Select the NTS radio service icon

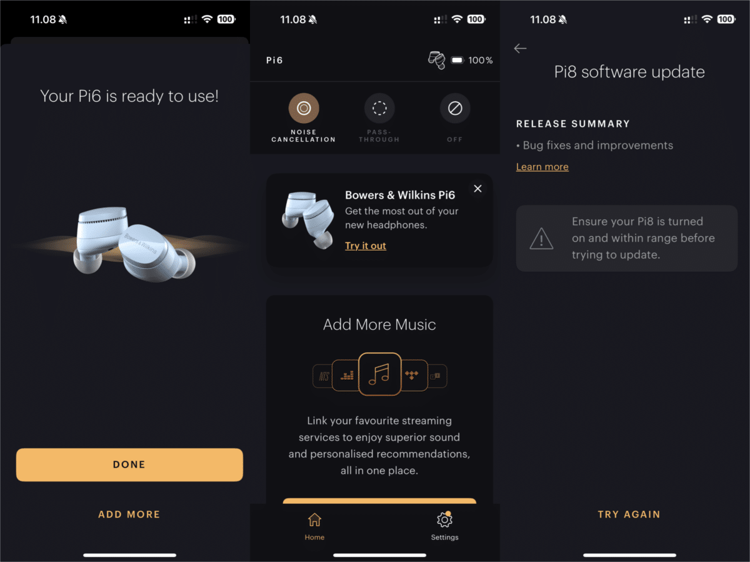pyautogui.click(x=322, y=376)
